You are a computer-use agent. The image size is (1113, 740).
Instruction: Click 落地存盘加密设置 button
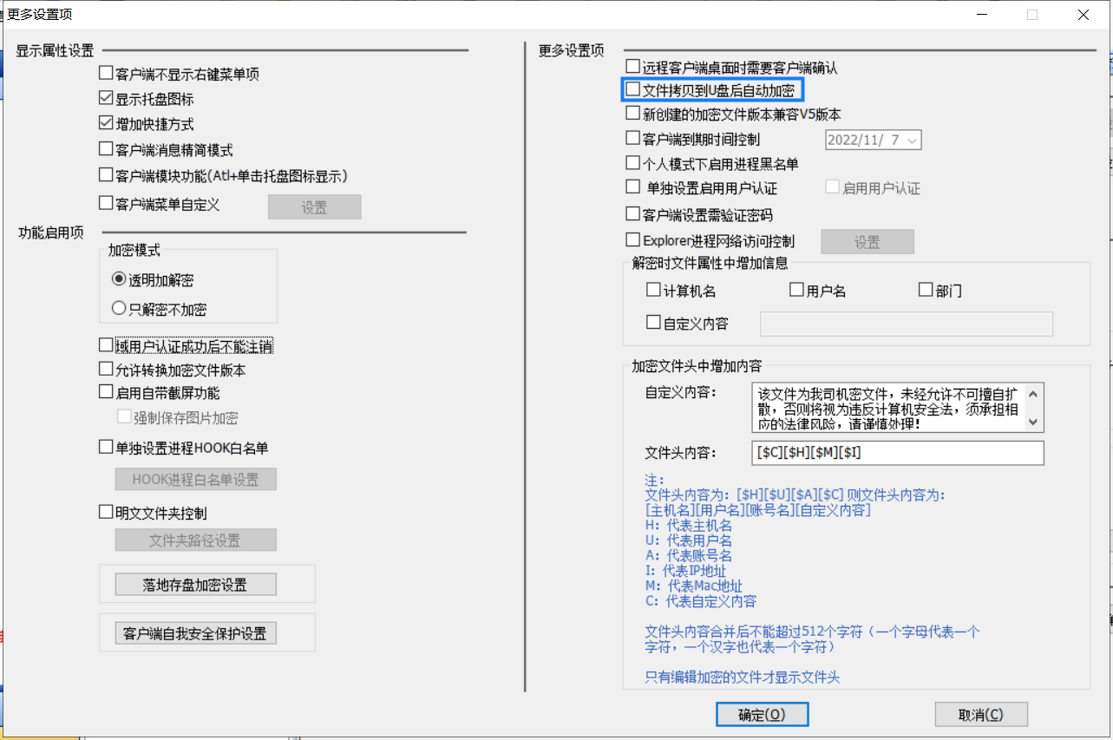pos(195,584)
